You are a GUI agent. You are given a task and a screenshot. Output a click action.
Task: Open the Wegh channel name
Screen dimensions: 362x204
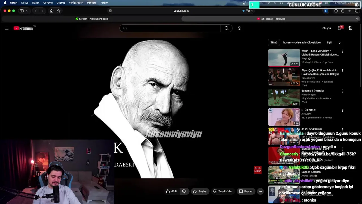tap(304, 59)
